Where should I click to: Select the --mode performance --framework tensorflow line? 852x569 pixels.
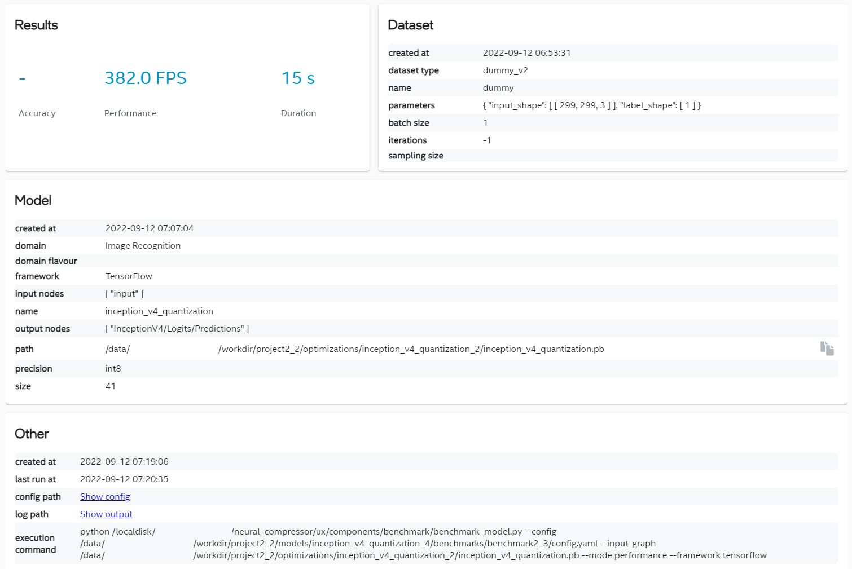[423, 555]
